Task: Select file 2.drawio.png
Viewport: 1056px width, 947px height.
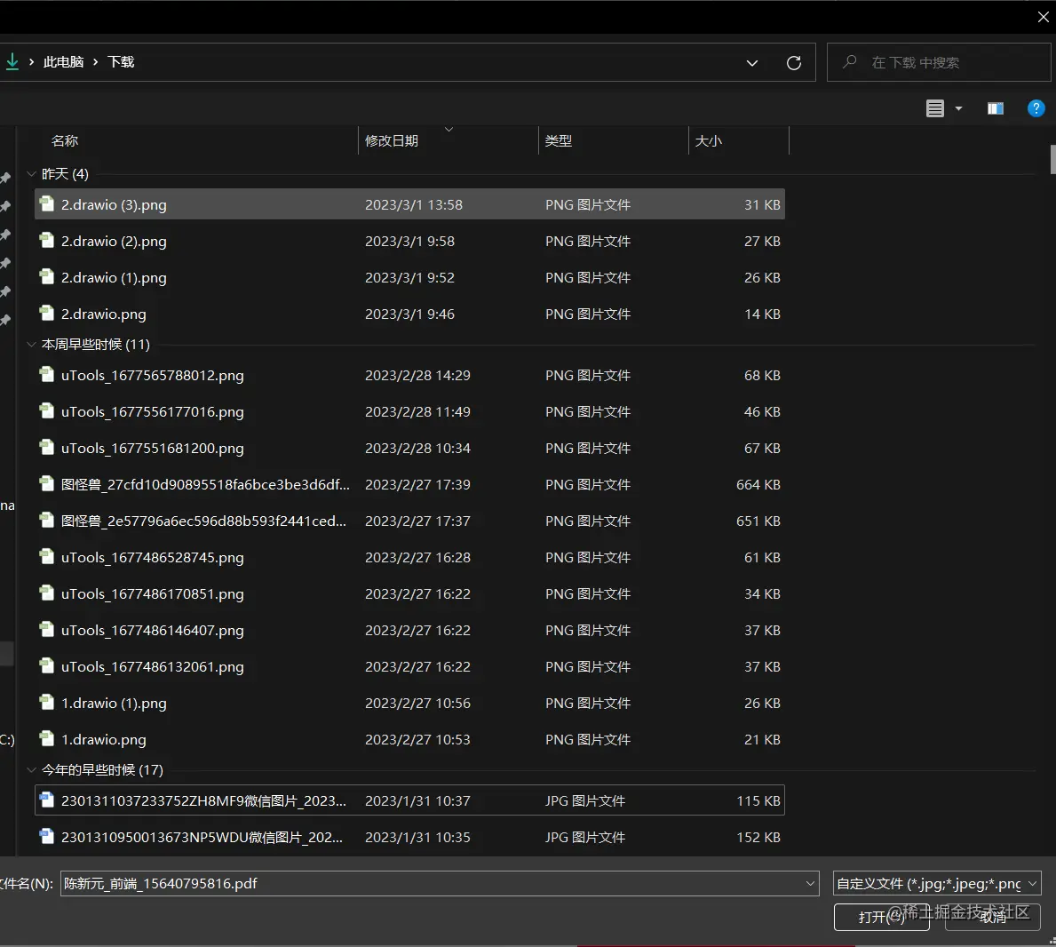Action: tap(409, 314)
